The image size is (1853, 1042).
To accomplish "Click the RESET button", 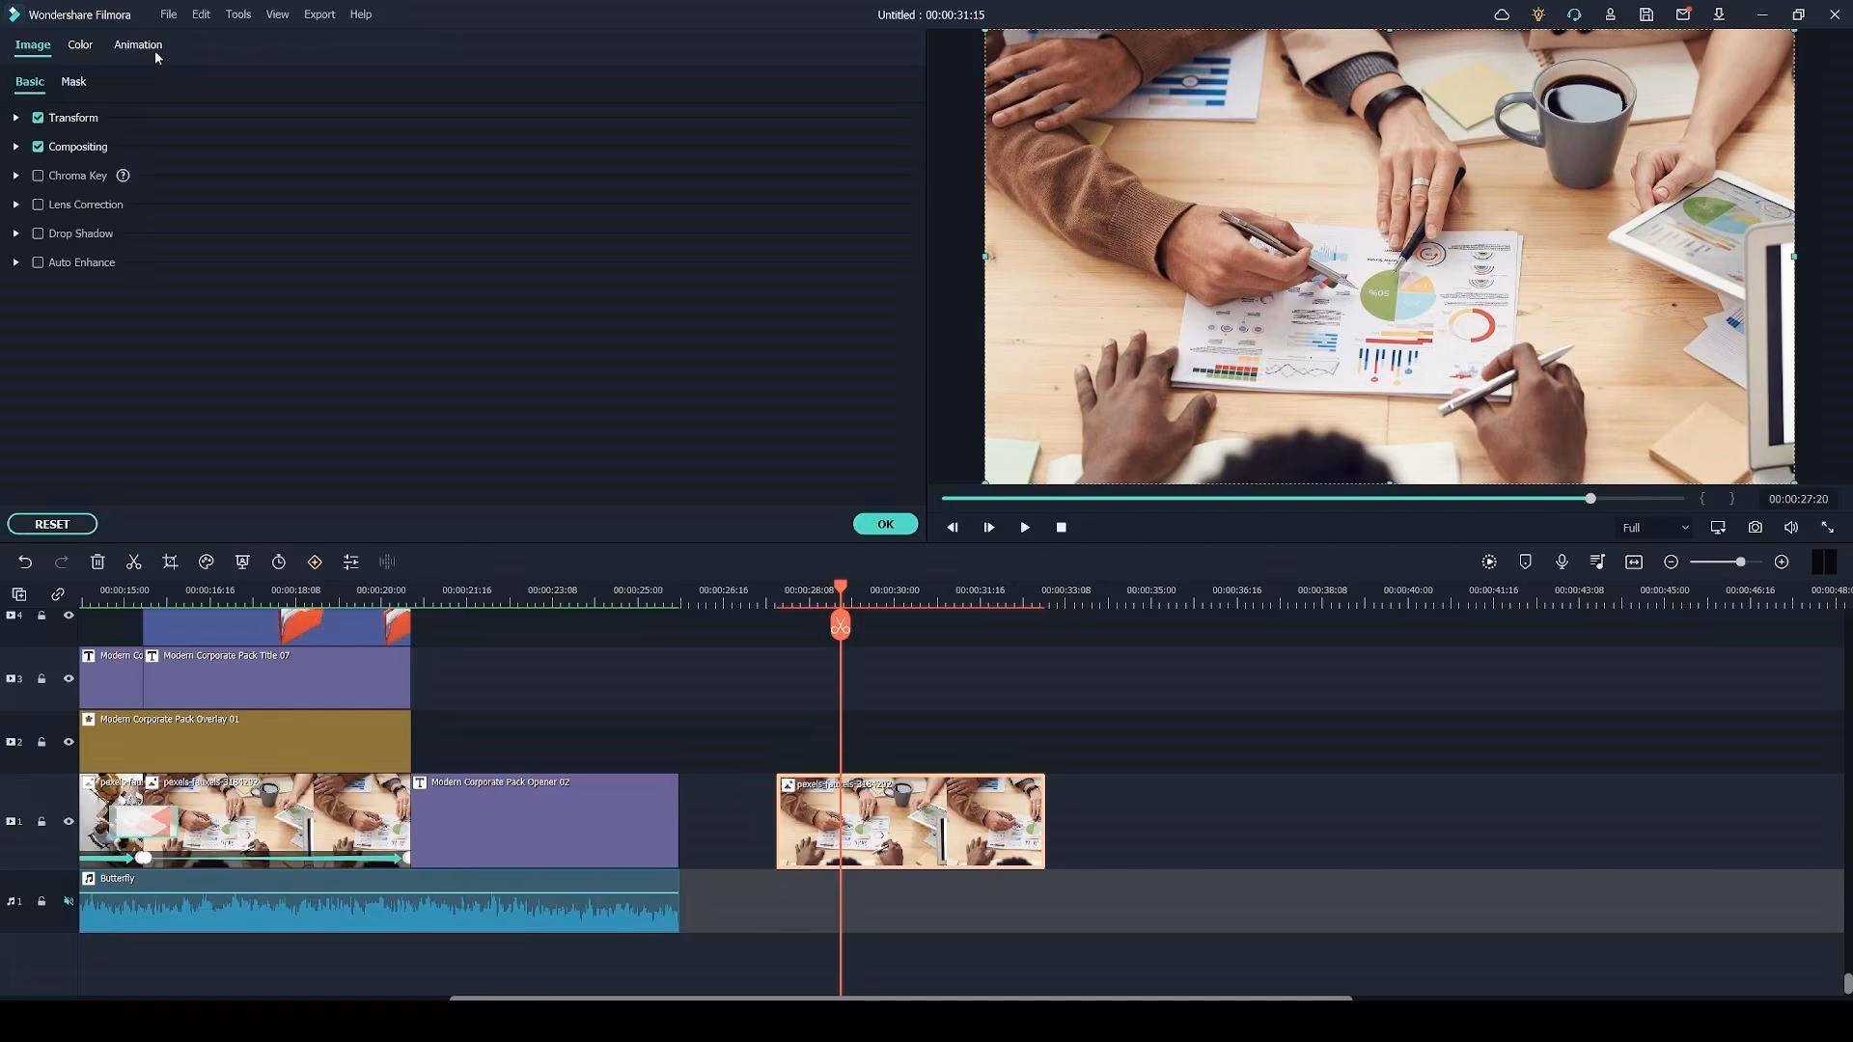I will (52, 524).
